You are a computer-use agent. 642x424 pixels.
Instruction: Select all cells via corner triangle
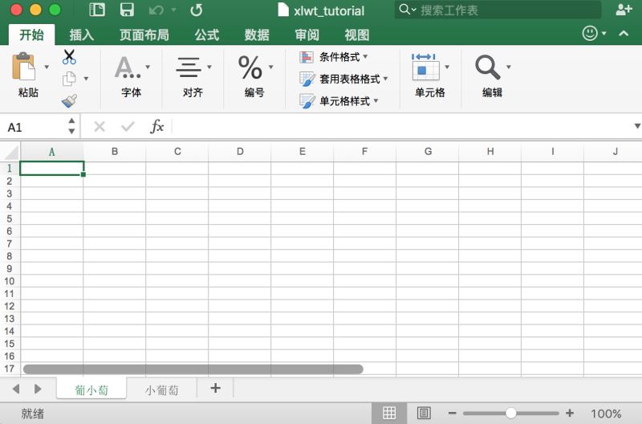pyautogui.click(x=10, y=152)
